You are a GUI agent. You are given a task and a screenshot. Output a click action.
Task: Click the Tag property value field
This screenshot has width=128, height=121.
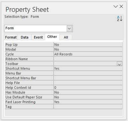pos(88,107)
